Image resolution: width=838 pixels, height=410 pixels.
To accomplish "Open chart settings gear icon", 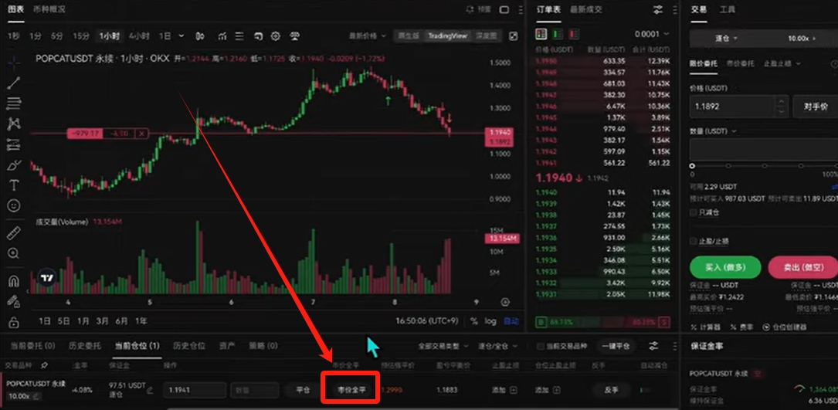I will pos(276,36).
